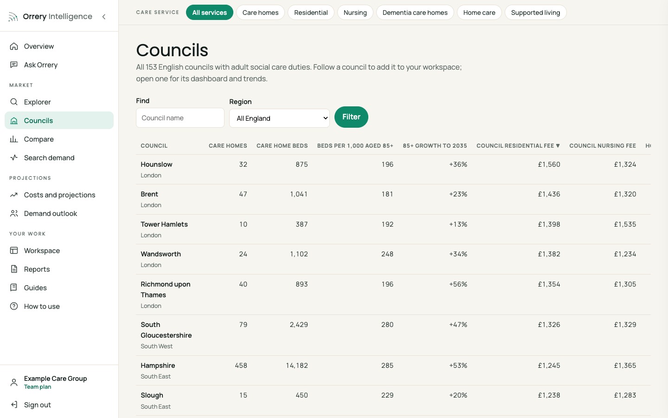Viewport: 668px width, 418px height.
Task: Click the Workspace layout icon
Action: tap(14, 251)
